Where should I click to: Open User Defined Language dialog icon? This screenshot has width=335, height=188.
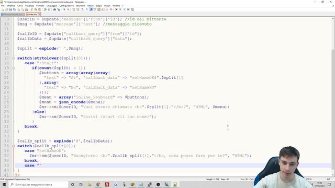pyautogui.click(x=95, y=9)
